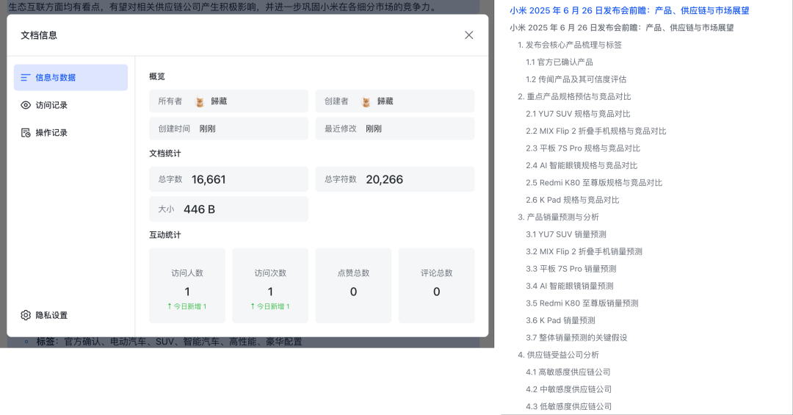793x415 pixels.
Task: Jump to 3.1 YU7 SUV 销量预测
Action: (x=566, y=234)
